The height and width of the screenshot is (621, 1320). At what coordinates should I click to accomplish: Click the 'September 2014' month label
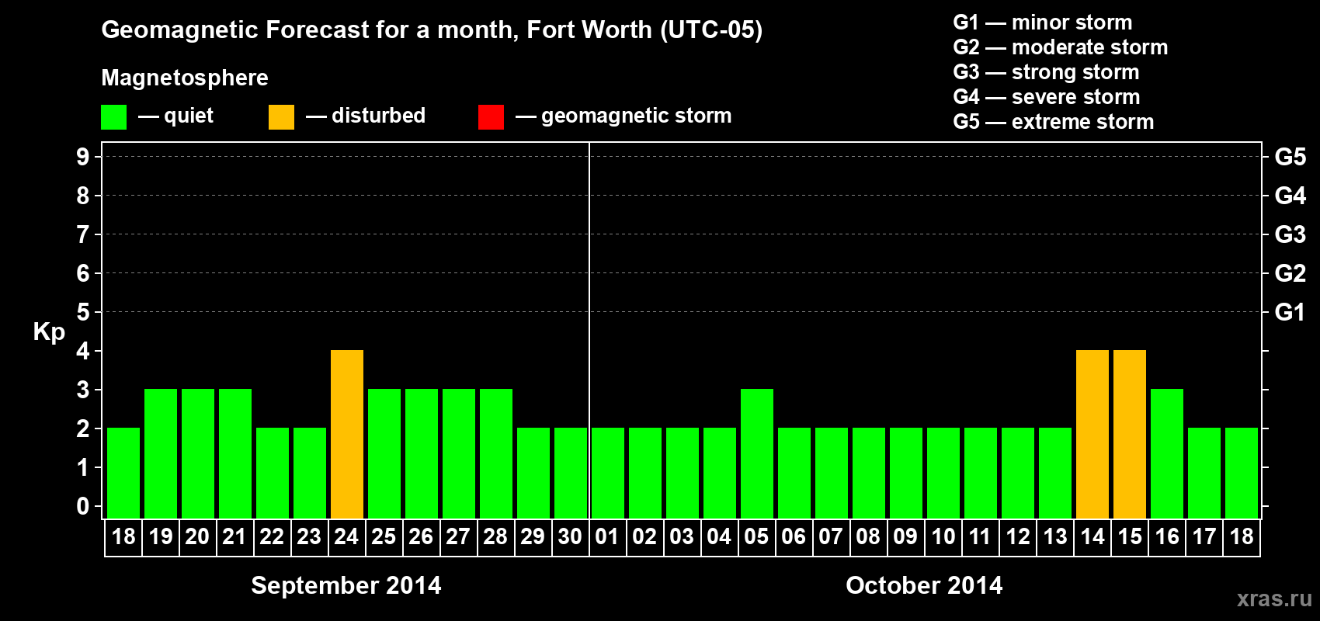346,585
